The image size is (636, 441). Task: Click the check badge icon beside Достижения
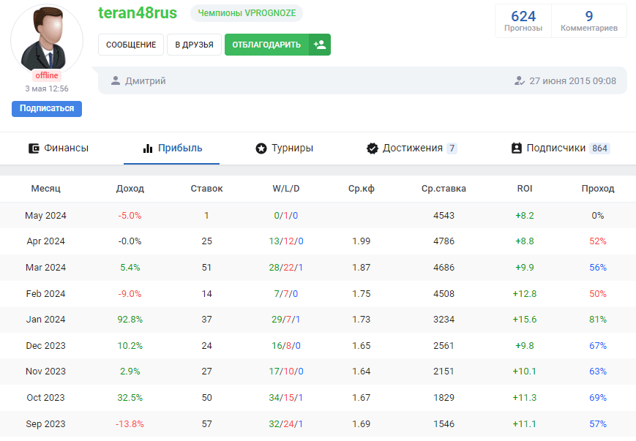(372, 148)
